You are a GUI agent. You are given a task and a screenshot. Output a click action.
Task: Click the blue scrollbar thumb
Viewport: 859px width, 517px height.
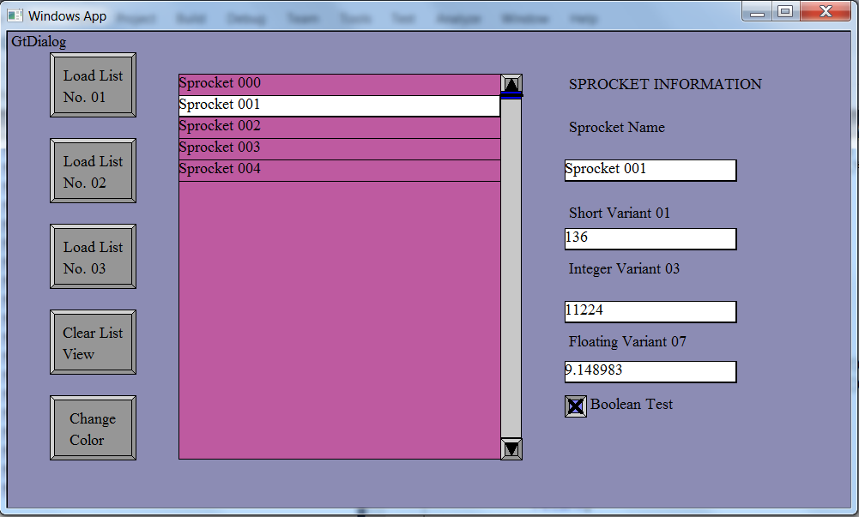511,95
